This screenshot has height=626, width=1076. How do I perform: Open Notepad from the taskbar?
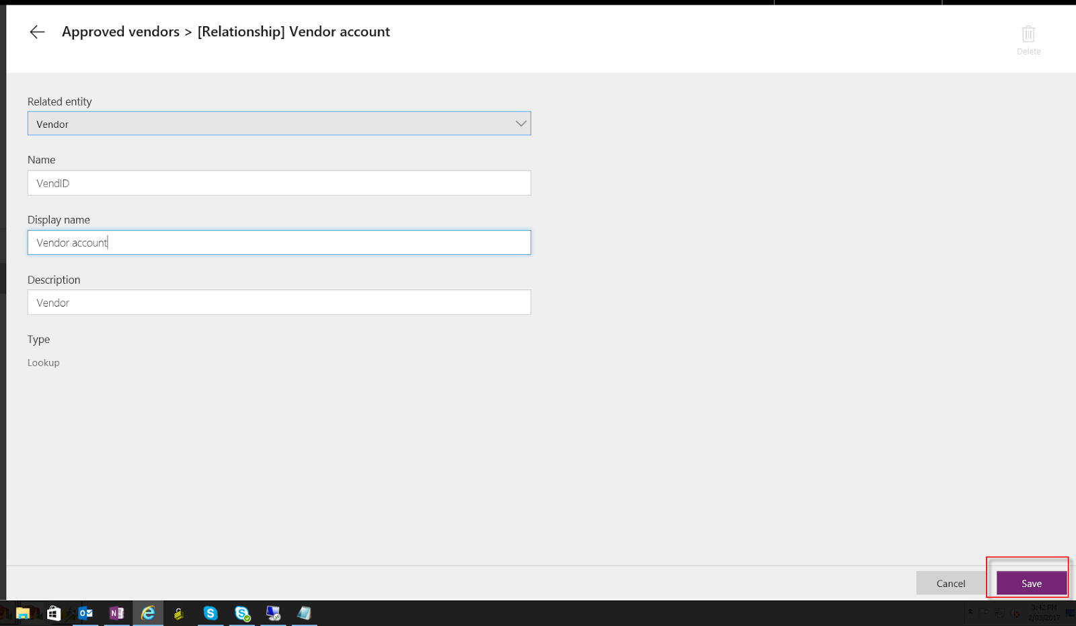(x=304, y=613)
